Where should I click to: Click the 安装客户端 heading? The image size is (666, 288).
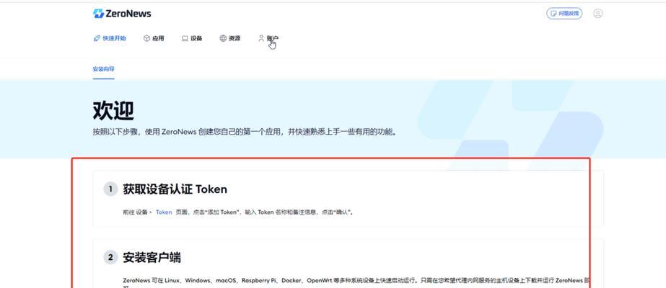[152, 257]
